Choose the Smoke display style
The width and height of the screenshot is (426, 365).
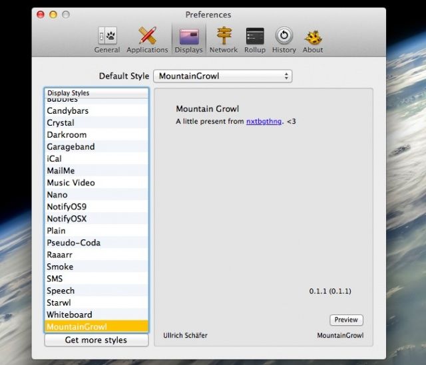point(60,267)
